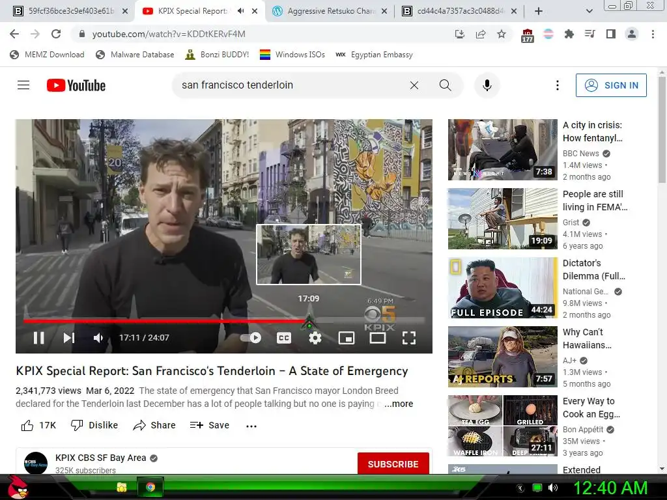Reload the YouTube page

pyautogui.click(x=56, y=34)
